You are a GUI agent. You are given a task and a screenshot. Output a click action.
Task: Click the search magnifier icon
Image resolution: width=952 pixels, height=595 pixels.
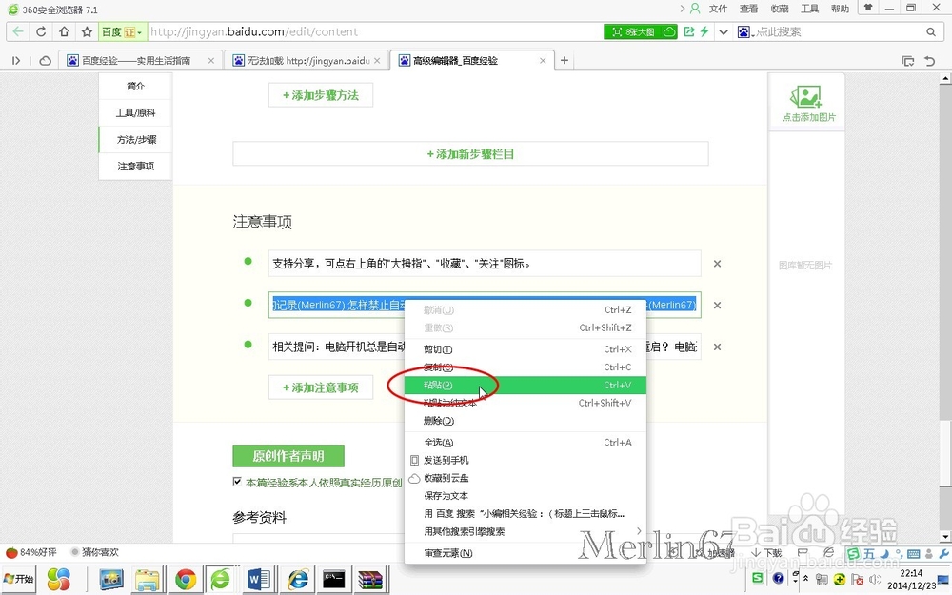tap(931, 31)
